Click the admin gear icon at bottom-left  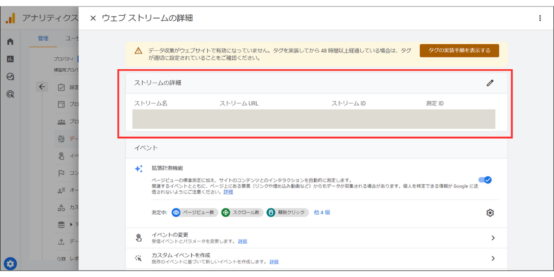10,264
